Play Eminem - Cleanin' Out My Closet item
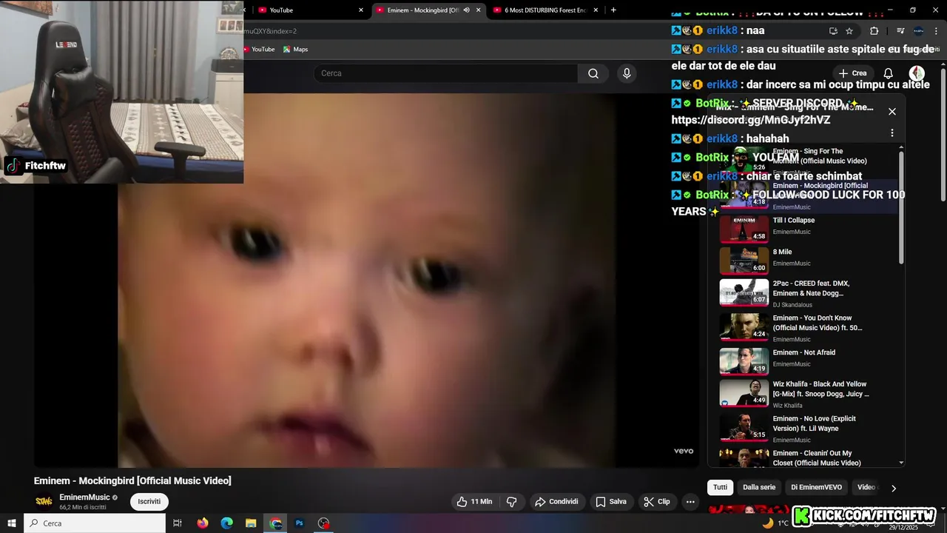947x533 pixels. coord(809,457)
